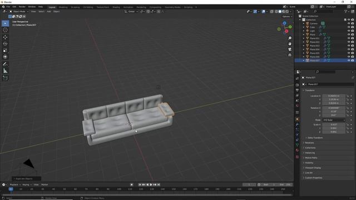Pick the Rotate tool

5,43
